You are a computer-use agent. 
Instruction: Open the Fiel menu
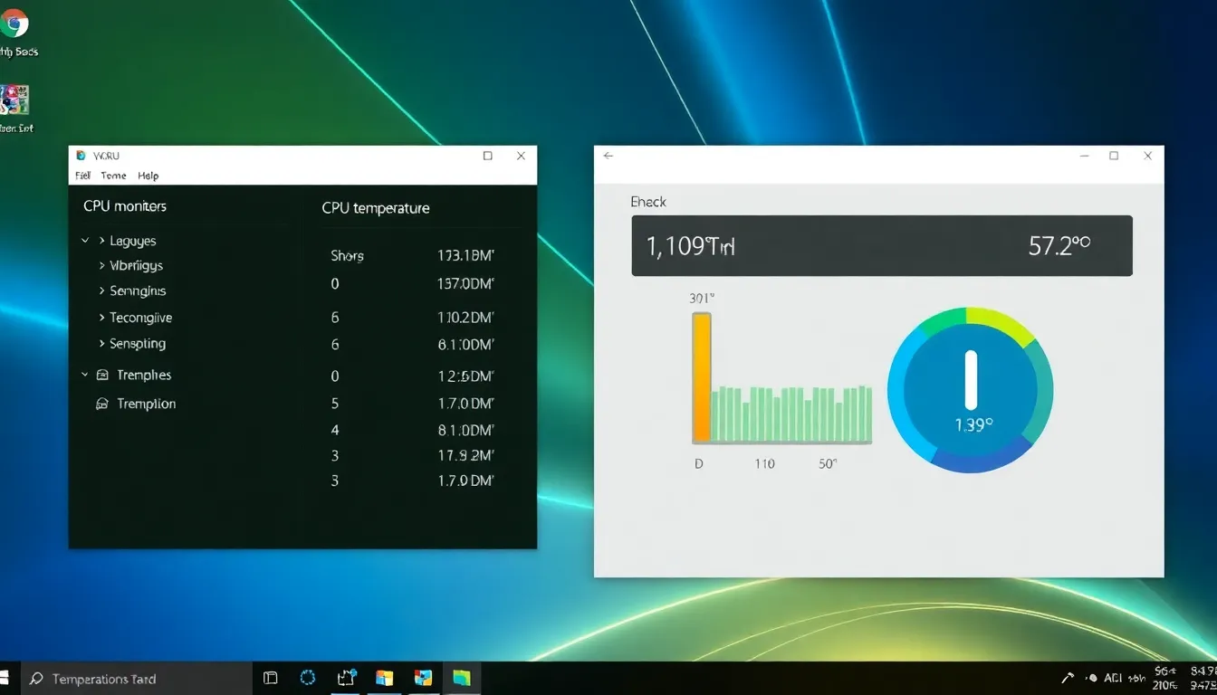(x=82, y=176)
